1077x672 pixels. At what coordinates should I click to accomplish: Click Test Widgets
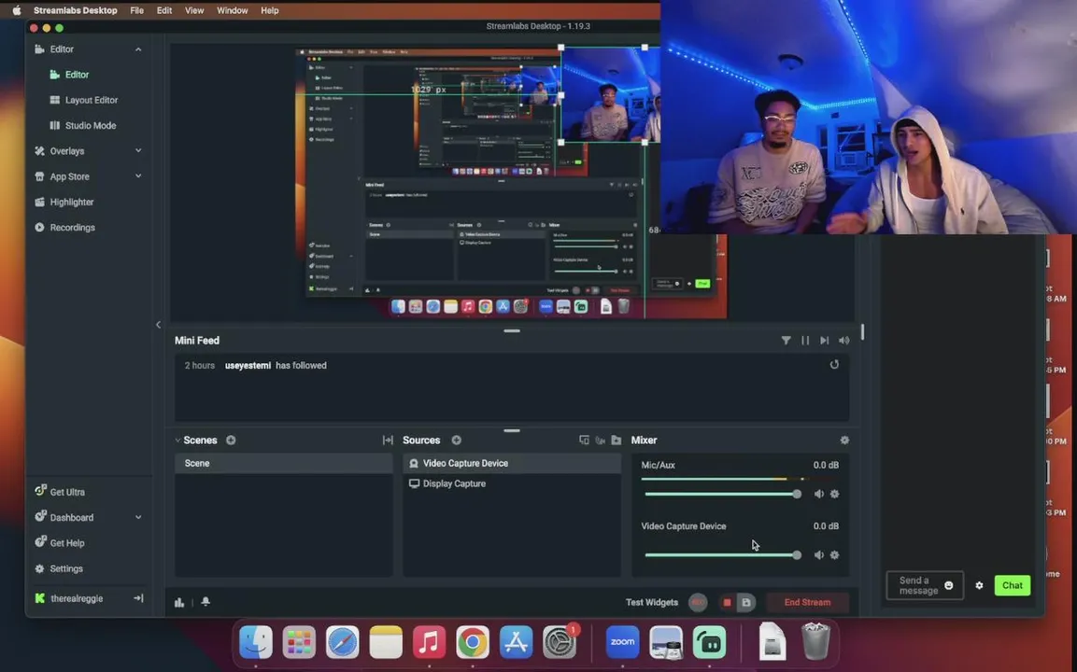coord(651,602)
